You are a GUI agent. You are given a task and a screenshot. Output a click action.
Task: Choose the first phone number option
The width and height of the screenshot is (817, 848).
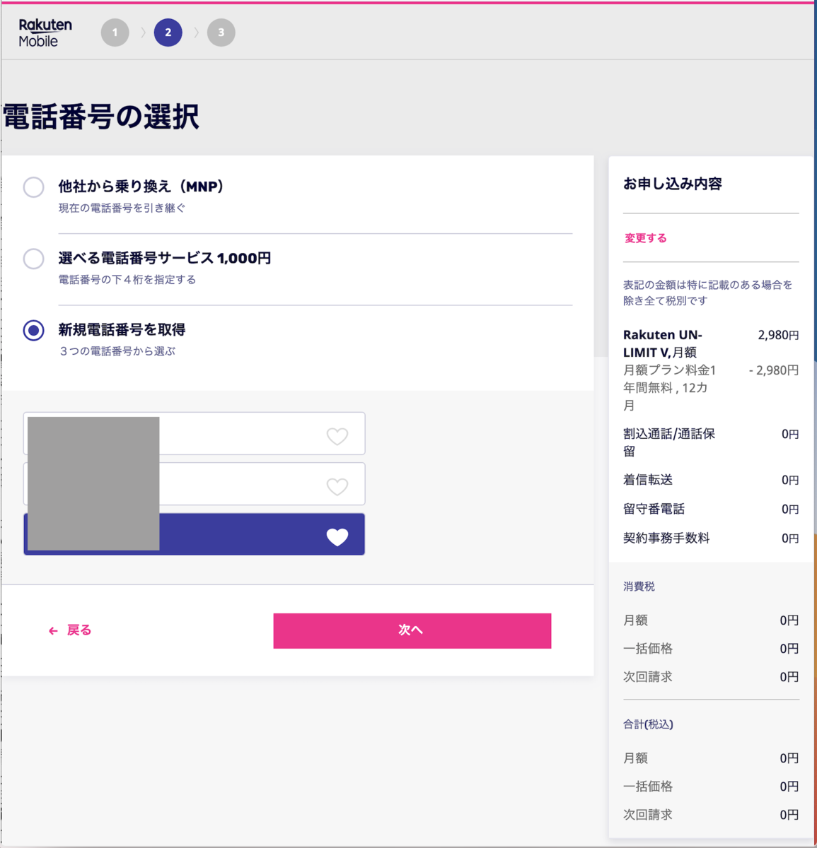click(x=194, y=433)
